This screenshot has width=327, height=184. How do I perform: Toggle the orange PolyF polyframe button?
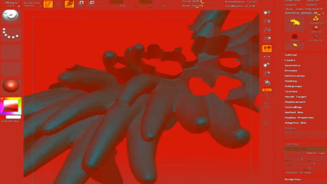[x=267, y=90]
